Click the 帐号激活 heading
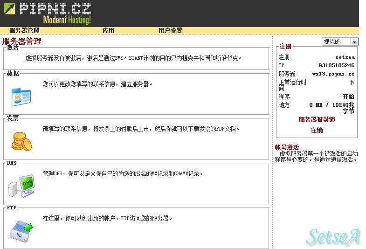Viewport: 366px width, 249px height. coord(287,147)
